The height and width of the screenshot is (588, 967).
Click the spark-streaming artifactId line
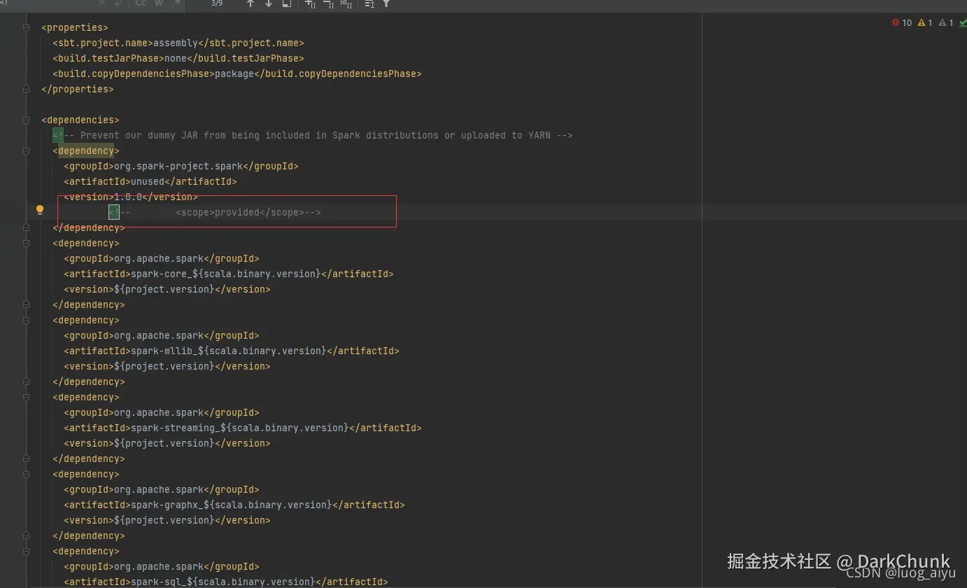(243, 428)
